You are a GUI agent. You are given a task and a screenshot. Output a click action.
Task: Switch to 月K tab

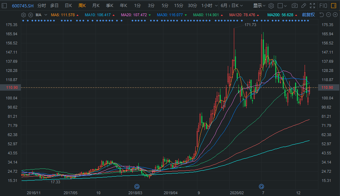tap(96, 6)
